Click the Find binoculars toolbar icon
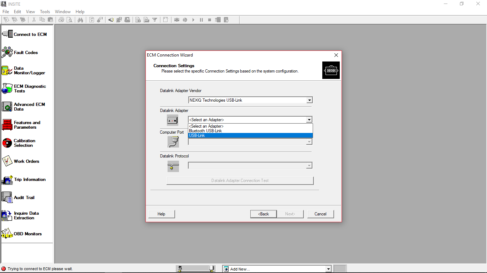This screenshot has width=487, height=273. (81, 20)
